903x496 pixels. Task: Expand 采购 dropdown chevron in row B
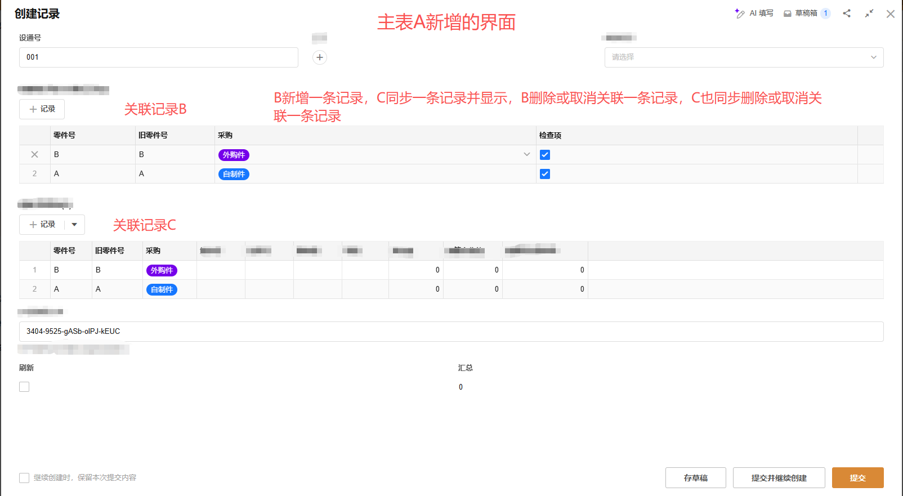point(527,154)
